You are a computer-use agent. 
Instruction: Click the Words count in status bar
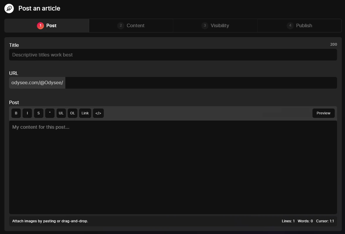305,221
